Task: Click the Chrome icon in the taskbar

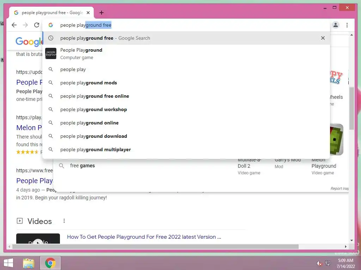Action: (x=50, y=263)
